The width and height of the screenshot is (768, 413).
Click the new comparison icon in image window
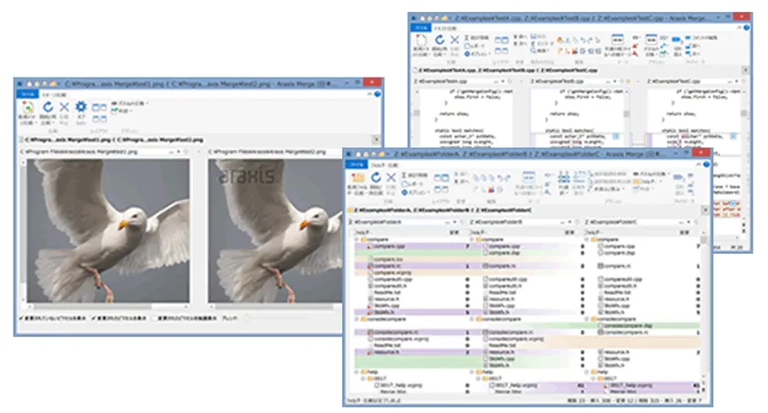point(27,108)
